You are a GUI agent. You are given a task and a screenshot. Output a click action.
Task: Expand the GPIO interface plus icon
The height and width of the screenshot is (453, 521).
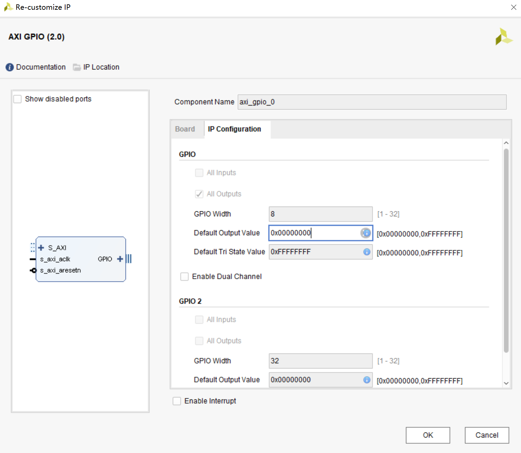pyautogui.click(x=120, y=259)
